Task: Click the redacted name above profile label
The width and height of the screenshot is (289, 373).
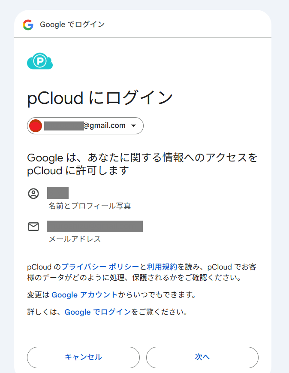Action: coord(58,193)
